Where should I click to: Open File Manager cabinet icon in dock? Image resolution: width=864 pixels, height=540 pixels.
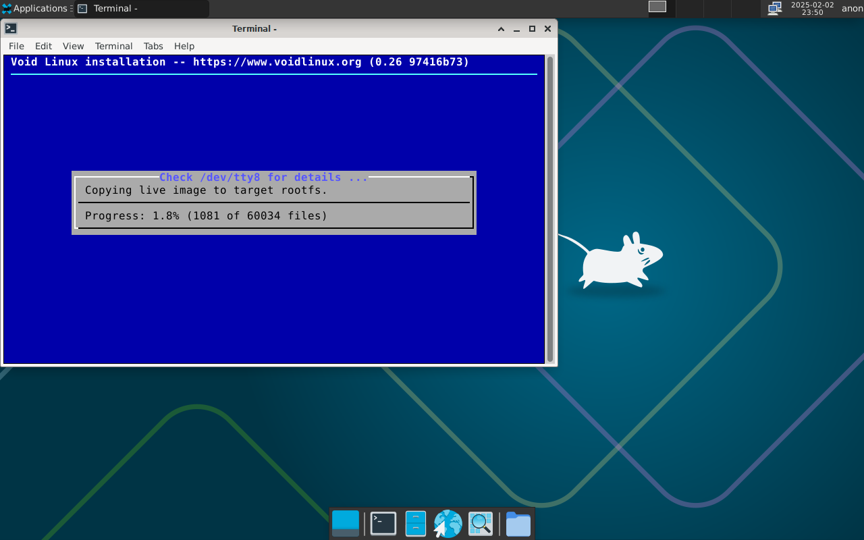(416, 524)
